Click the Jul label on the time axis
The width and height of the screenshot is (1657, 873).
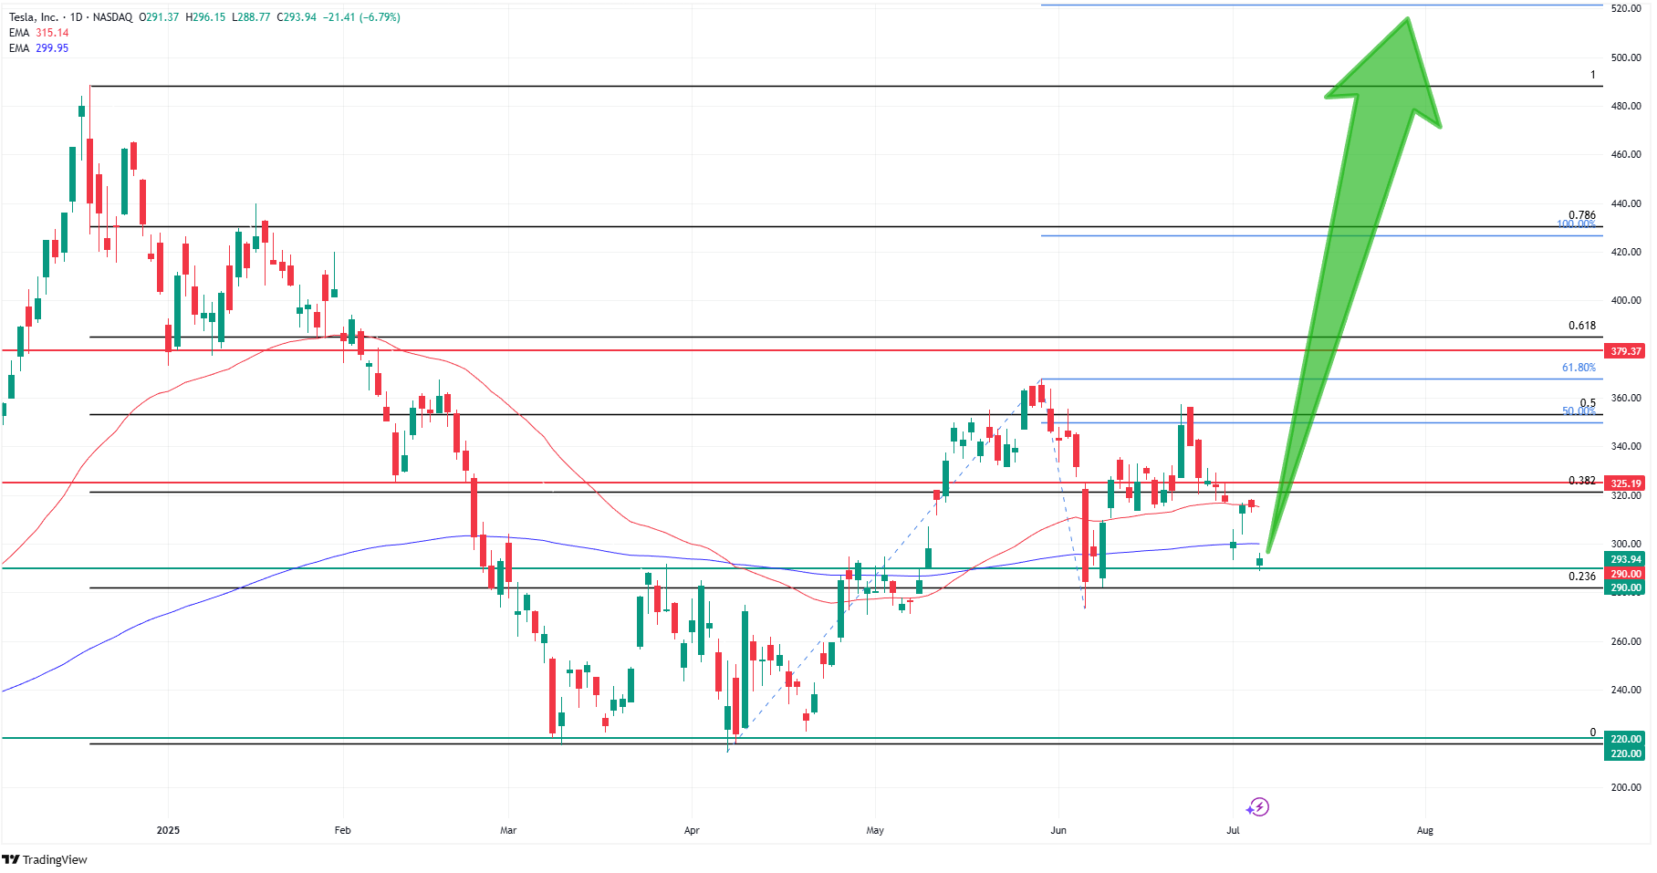[x=1232, y=831]
